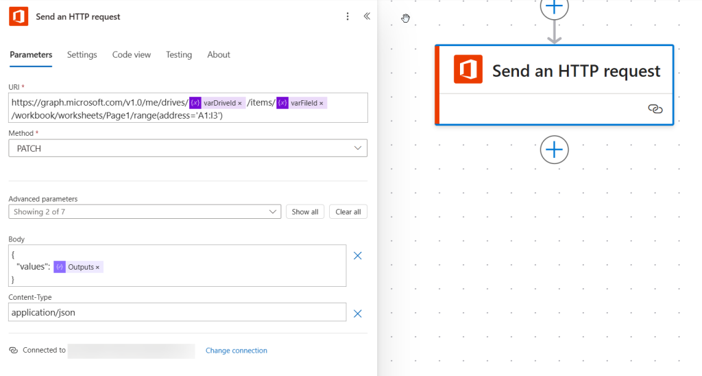Image resolution: width=702 pixels, height=376 pixels.
Task: Add a step above the HTTP request card
Action: pyautogui.click(x=554, y=8)
